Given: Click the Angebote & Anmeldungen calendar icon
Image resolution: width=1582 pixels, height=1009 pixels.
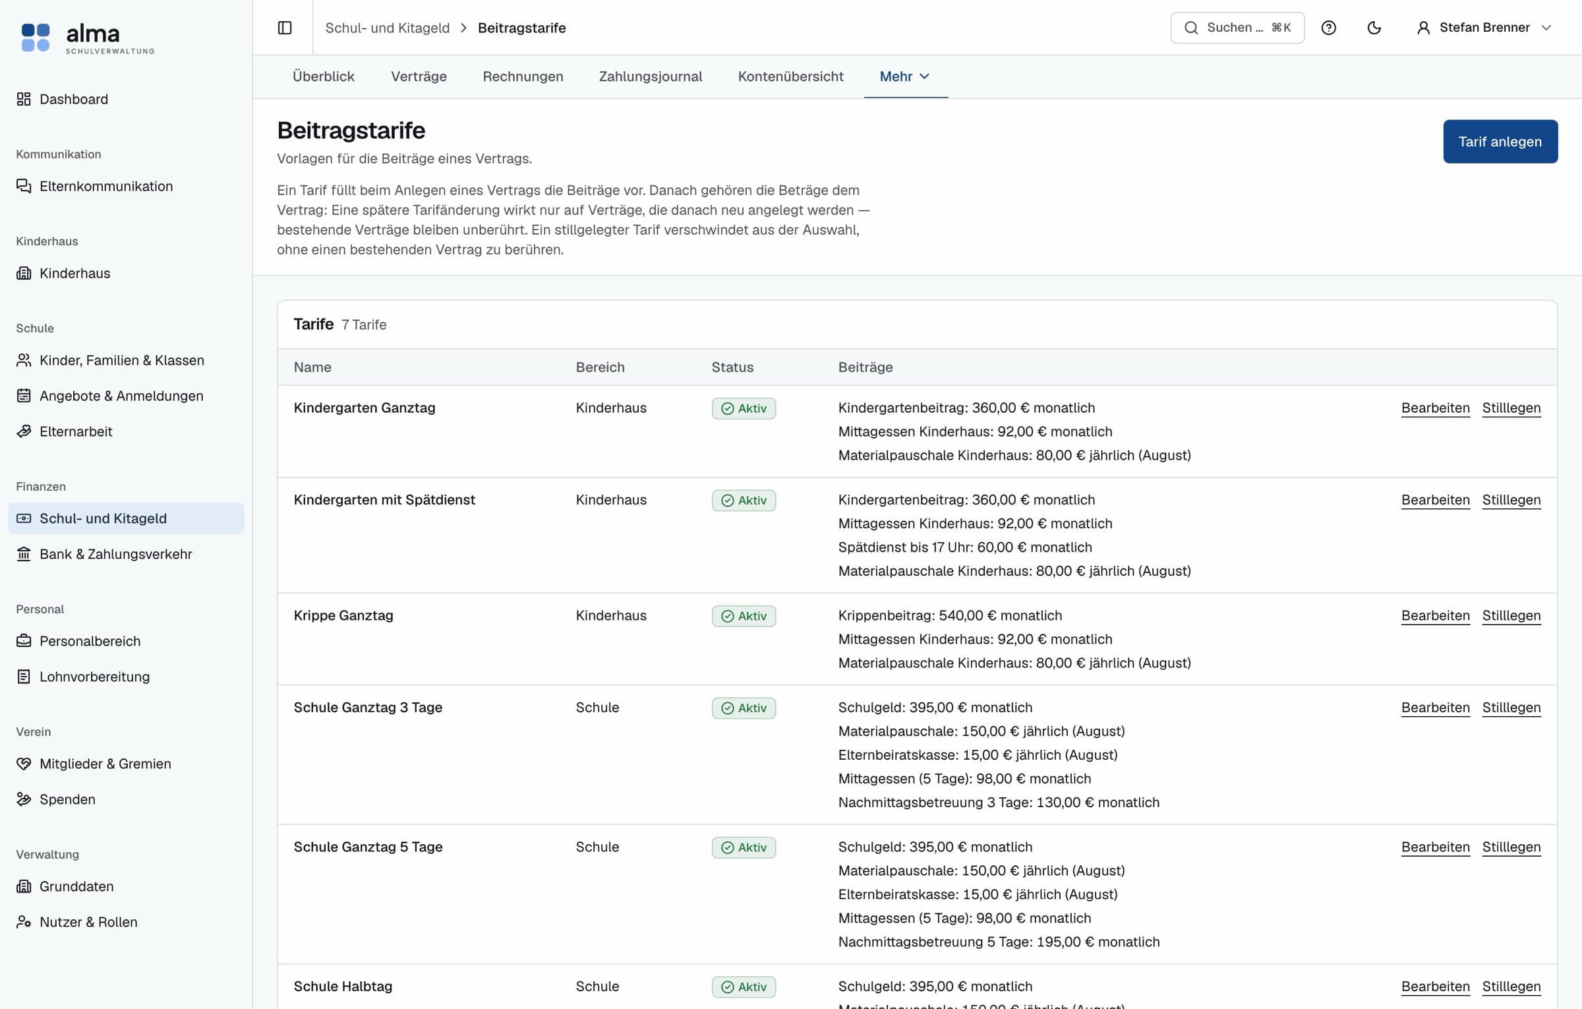Looking at the screenshot, I should point(24,396).
